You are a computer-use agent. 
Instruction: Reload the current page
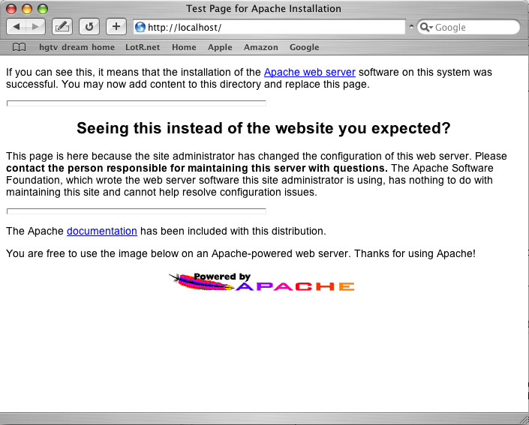pyautogui.click(x=89, y=27)
